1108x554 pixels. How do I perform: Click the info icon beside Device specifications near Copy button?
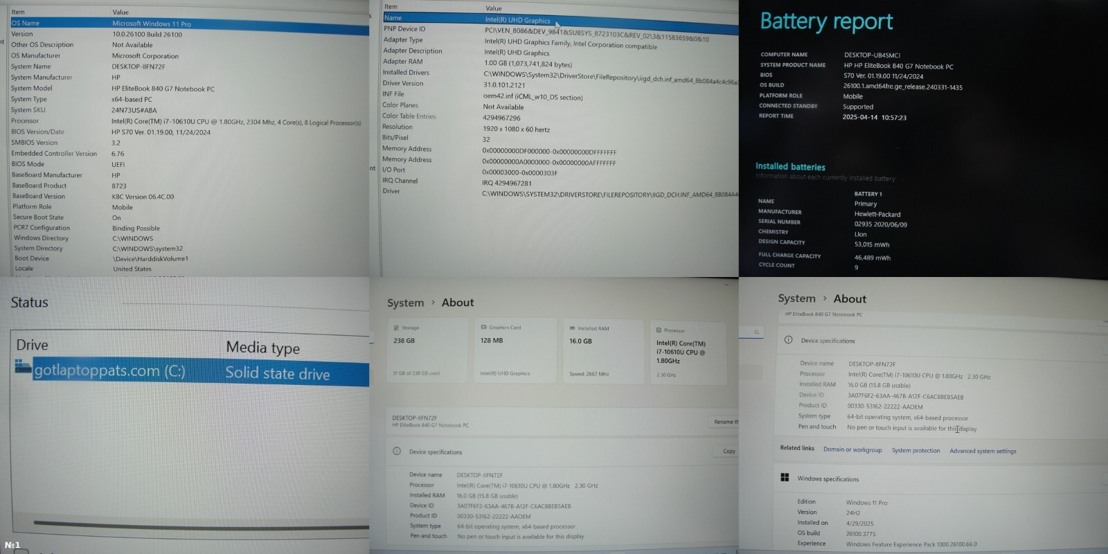point(397,451)
